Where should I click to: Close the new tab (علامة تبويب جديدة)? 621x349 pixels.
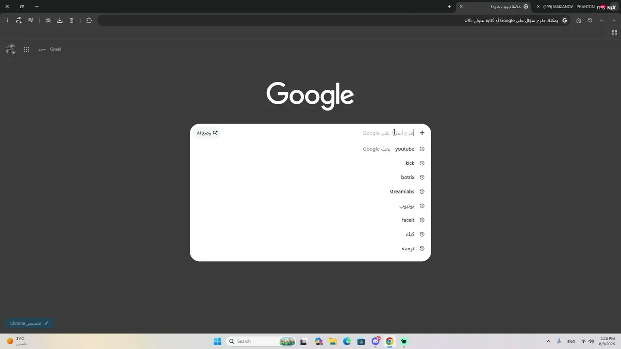pos(461,7)
